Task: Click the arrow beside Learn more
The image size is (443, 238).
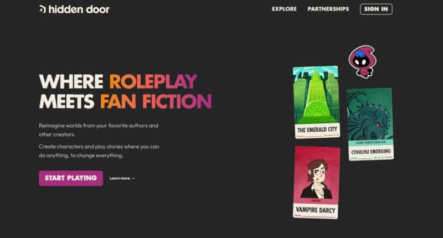Action: click(x=133, y=178)
